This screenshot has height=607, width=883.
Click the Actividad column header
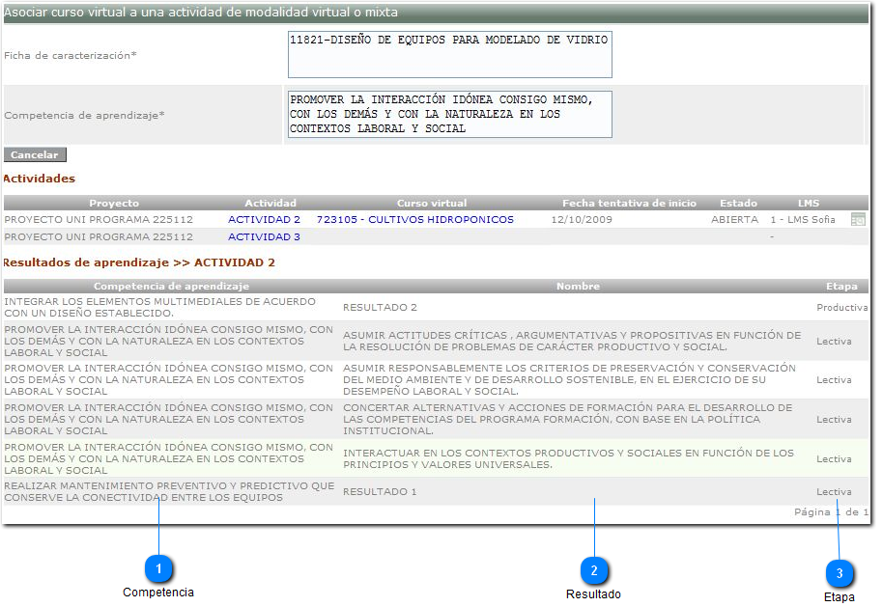click(271, 203)
